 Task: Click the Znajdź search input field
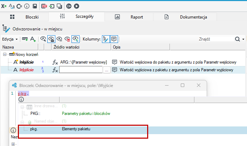[x=216, y=39]
